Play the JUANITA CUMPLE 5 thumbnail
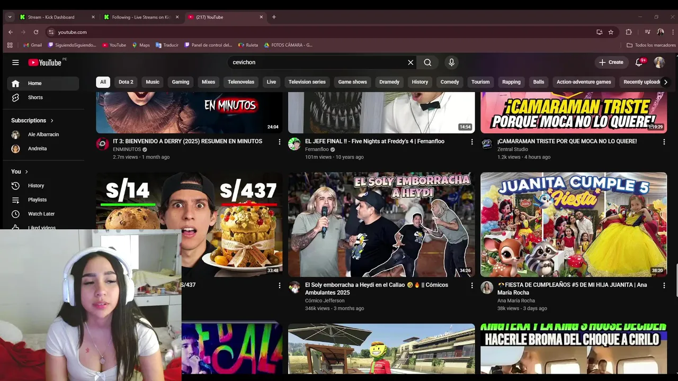 pyautogui.click(x=574, y=224)
